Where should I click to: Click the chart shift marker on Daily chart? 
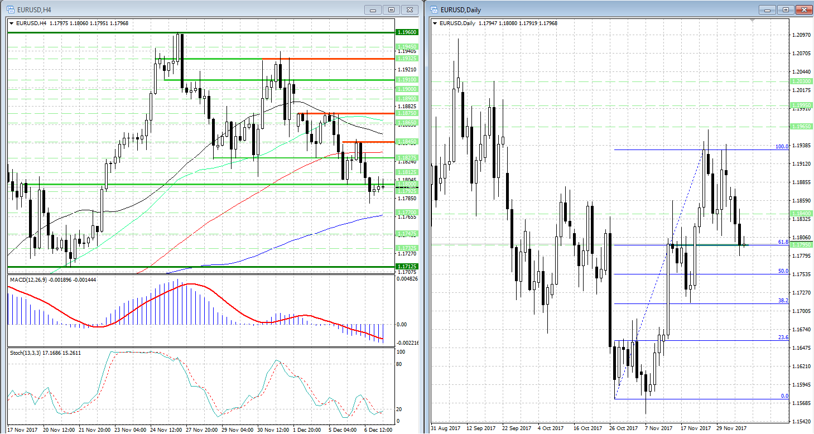752,21
